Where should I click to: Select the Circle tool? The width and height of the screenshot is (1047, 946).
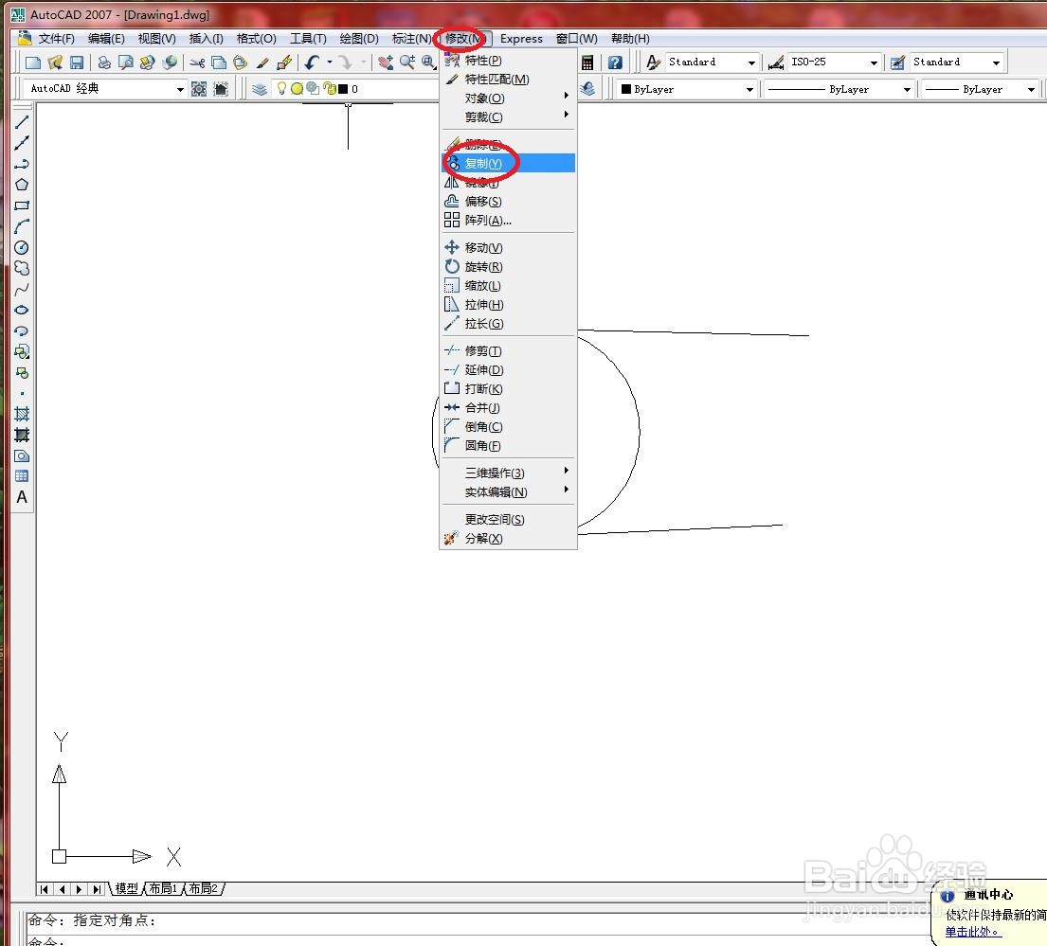(x=22, y=247)
